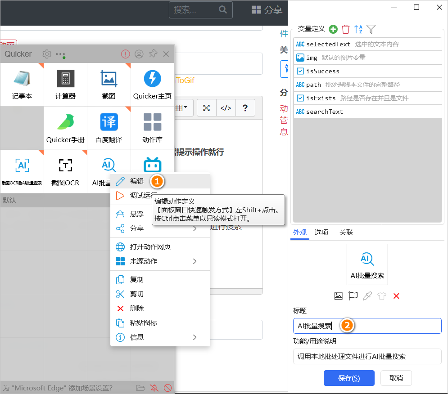The image size is (448, 394).
Task: Click the shirt style icon
Action: [x=382, y=296]
